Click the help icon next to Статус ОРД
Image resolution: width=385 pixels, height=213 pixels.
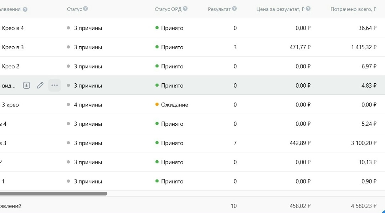185,9
